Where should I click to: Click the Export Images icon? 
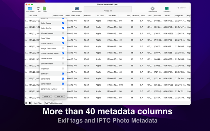[77, 8]
